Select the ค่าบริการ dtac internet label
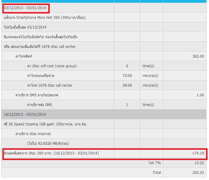The width and height of the screenshot is (209, 180). (x=33, y=134)
